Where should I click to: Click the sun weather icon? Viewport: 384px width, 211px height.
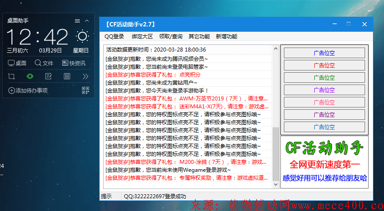(x=82, y=36)
